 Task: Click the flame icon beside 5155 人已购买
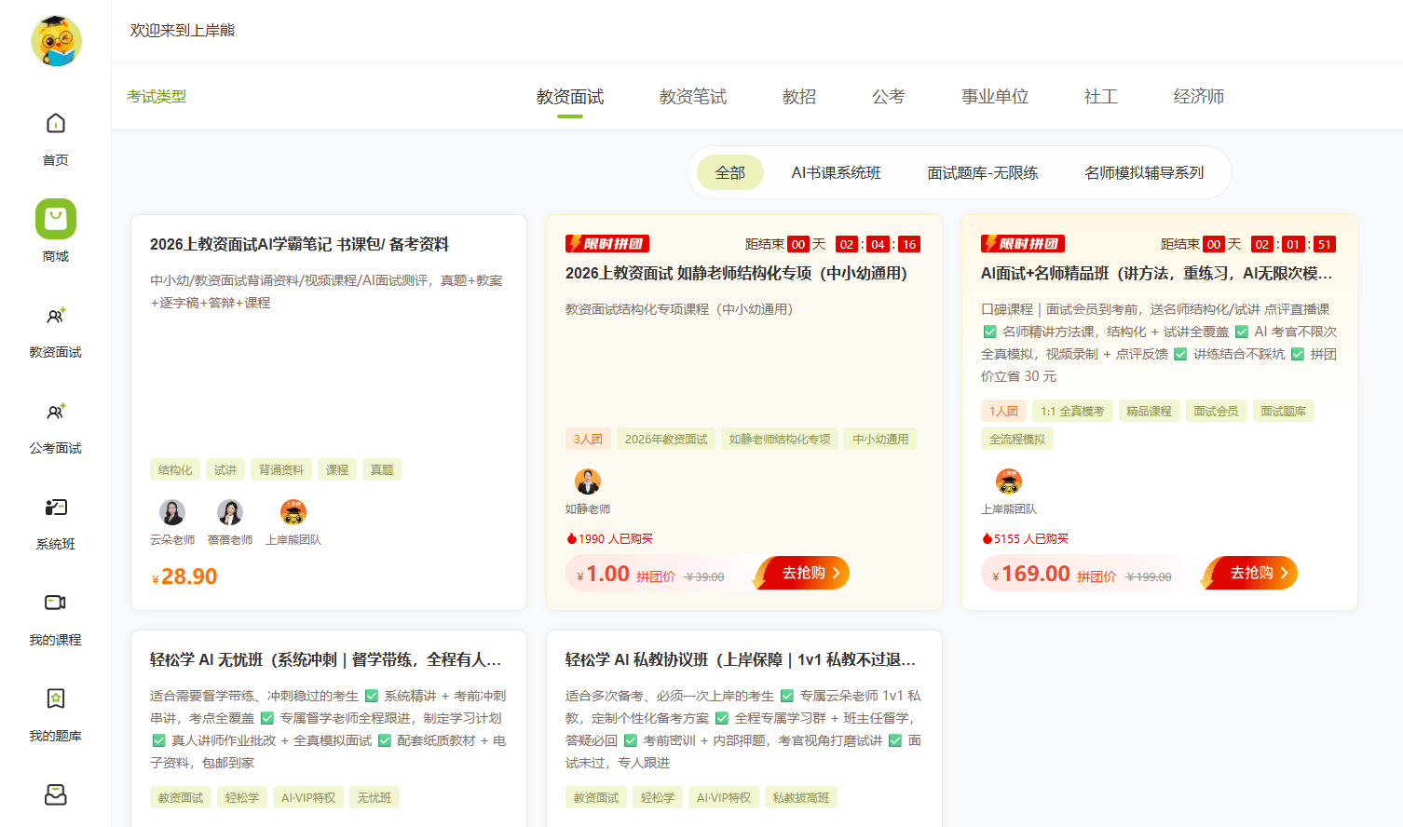987,539
